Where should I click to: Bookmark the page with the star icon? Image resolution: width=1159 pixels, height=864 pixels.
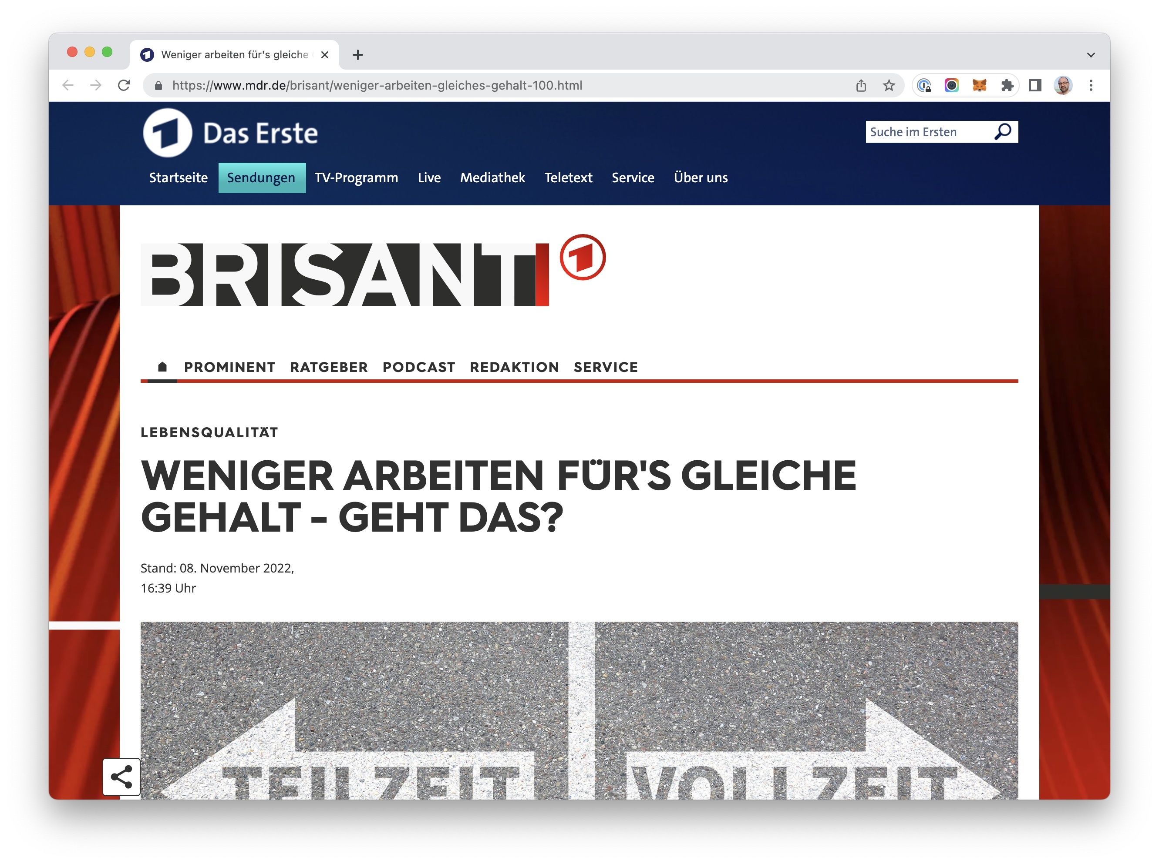pyautogui.click(x=888, y=85)
